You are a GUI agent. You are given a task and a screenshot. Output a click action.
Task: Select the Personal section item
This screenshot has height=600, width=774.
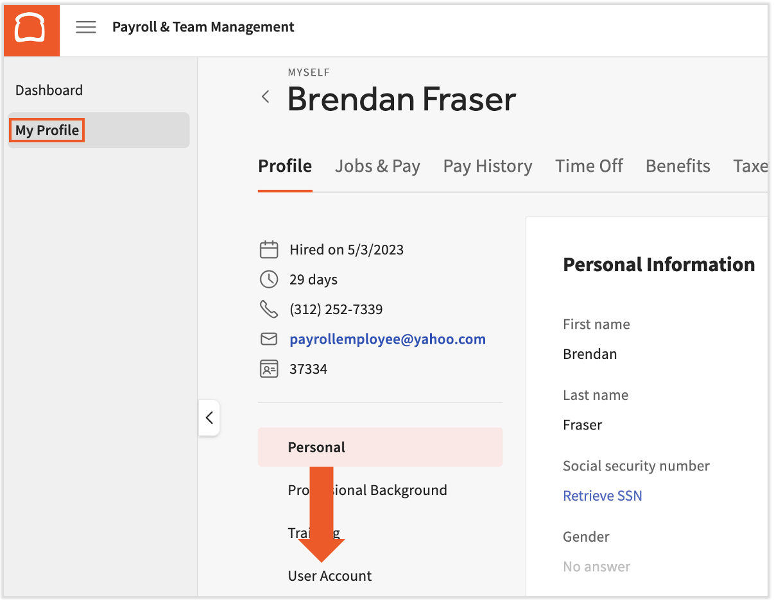[316, 447]
